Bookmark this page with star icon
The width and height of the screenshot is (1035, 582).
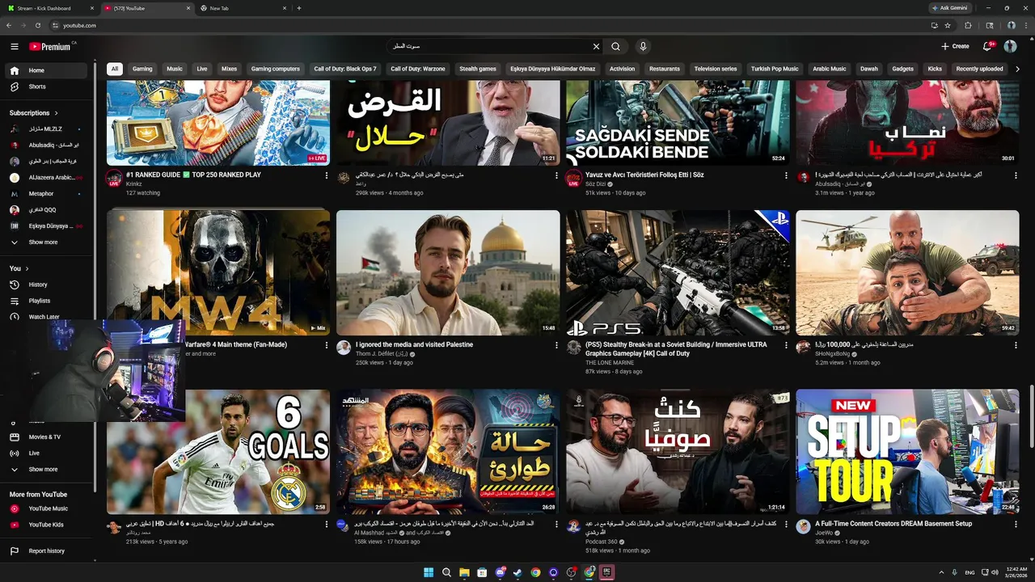[x=948, y=25]
